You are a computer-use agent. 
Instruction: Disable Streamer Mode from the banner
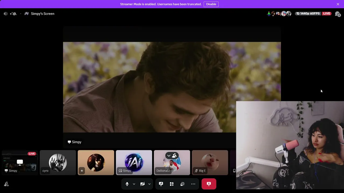tap(211, 4)
